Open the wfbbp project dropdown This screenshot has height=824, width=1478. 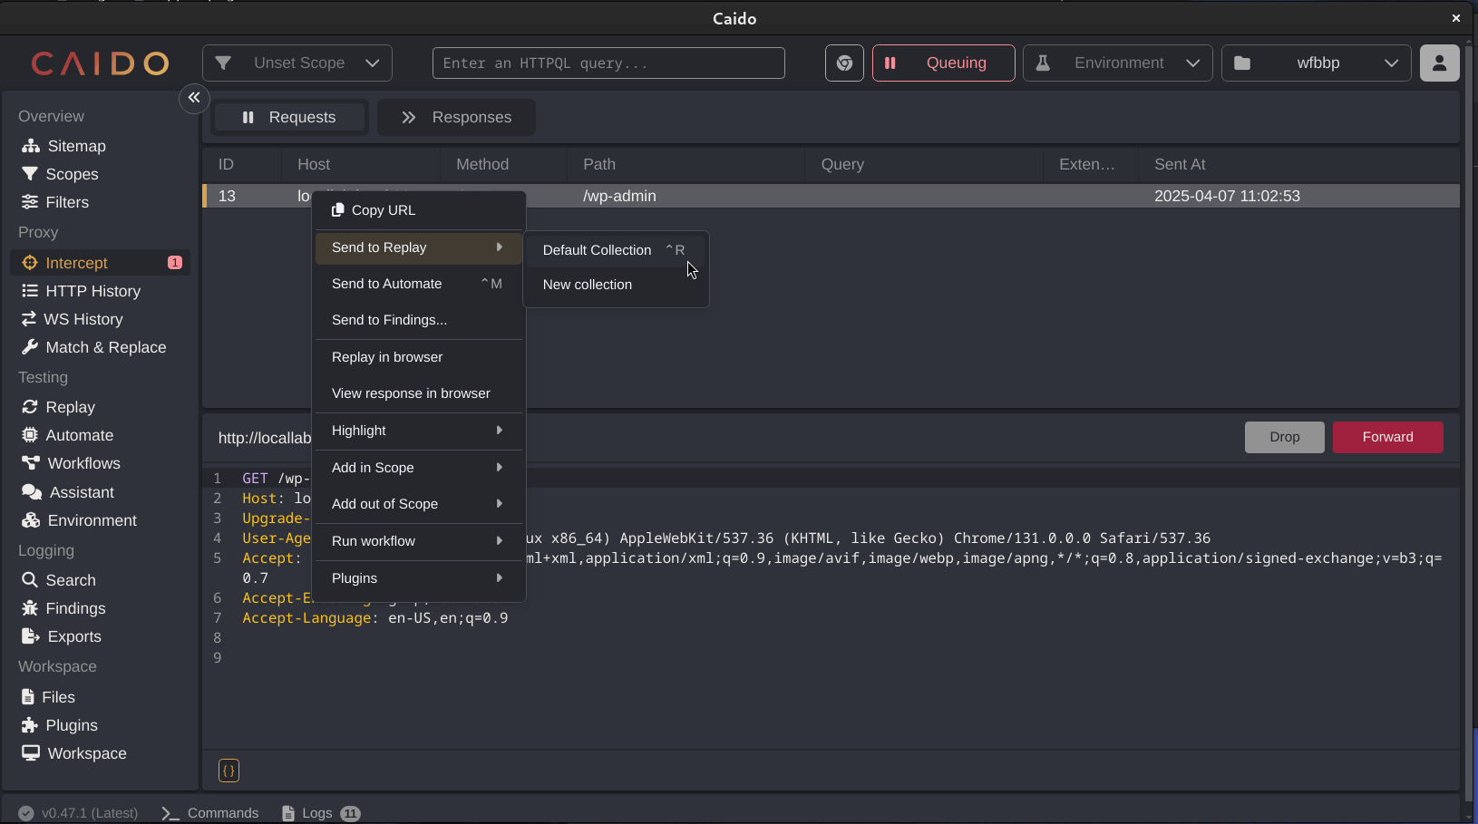(1316, 63)
